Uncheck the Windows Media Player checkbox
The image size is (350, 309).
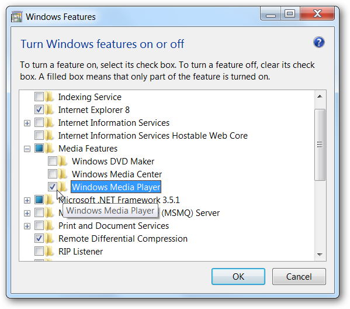tap(53, 187)
